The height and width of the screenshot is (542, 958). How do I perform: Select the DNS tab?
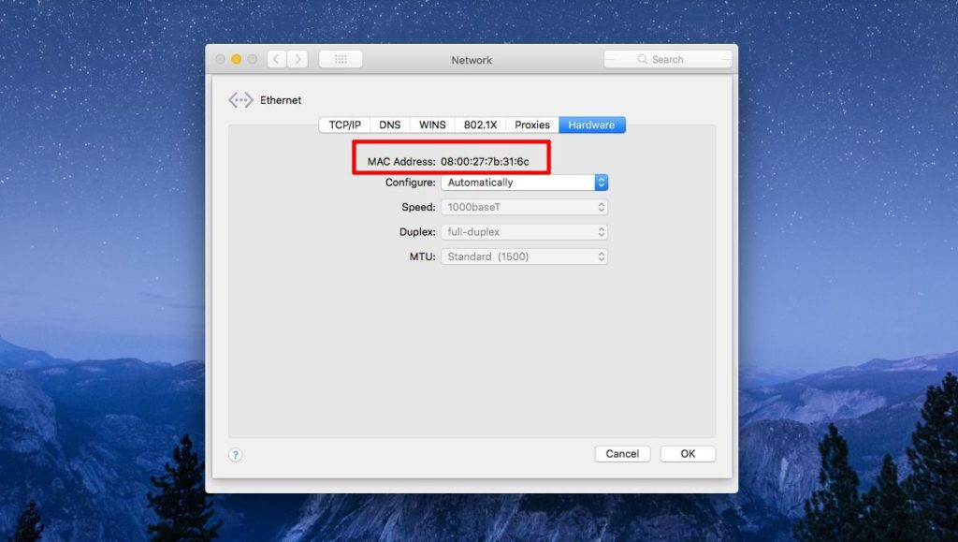tap(389, 124)
